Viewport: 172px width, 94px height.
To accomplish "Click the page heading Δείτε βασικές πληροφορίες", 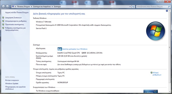I will 59,14.
